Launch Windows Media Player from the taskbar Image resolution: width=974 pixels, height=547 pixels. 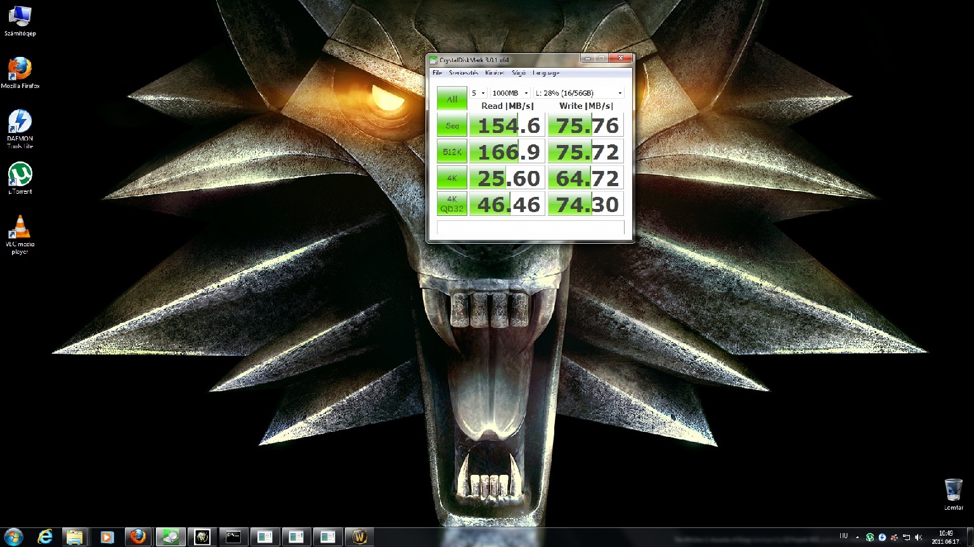[x=107, y=537]
